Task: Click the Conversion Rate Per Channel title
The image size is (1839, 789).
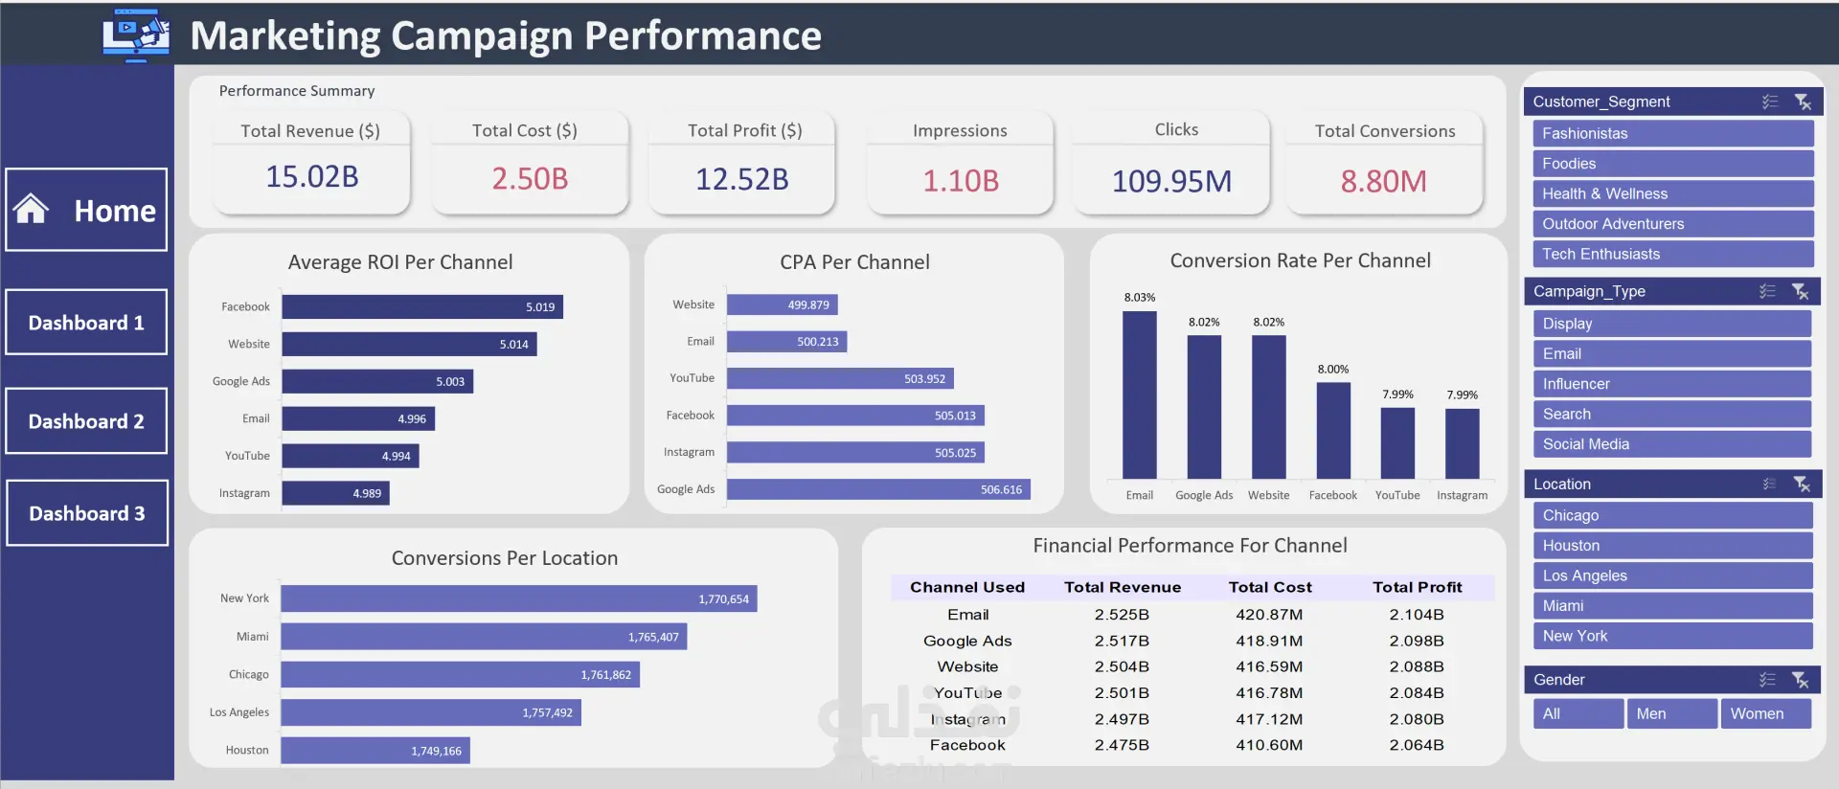Action: (1300, 260)
